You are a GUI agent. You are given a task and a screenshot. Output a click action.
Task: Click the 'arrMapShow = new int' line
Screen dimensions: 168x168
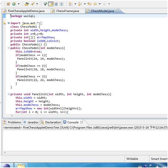pos(48,108)
